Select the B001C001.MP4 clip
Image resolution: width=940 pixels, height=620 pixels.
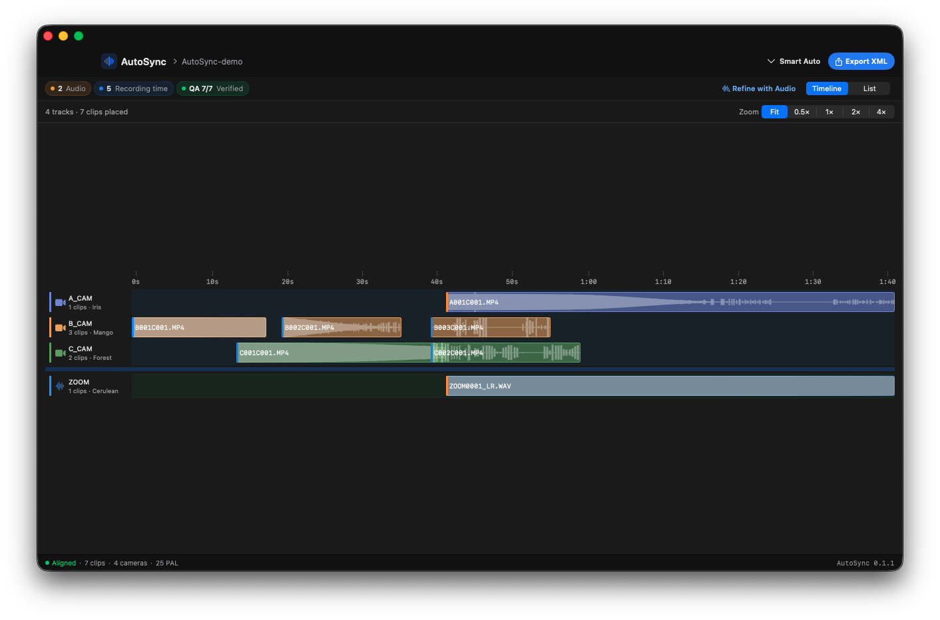tap(199, 327)
